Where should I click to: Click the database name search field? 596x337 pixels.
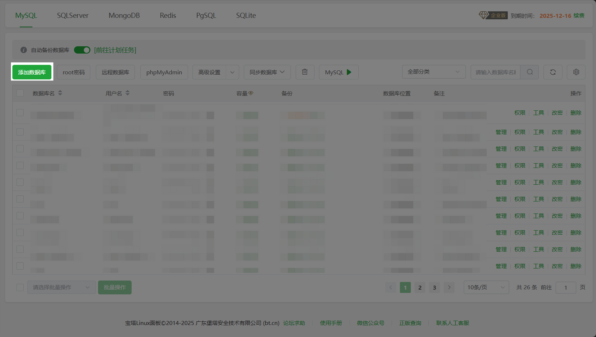[495, 72]
